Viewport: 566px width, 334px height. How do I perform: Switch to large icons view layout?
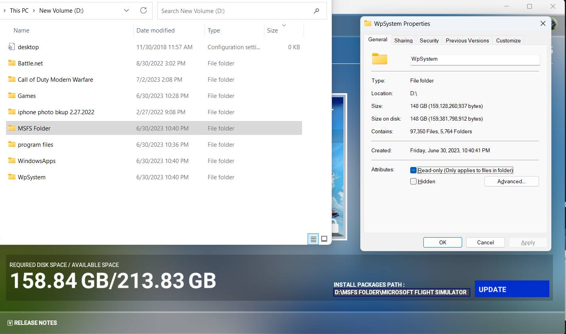(324, 239)
